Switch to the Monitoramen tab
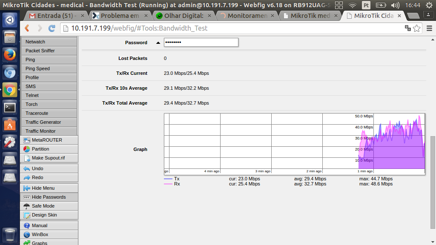The image size is (436, 245). [247, 16]
